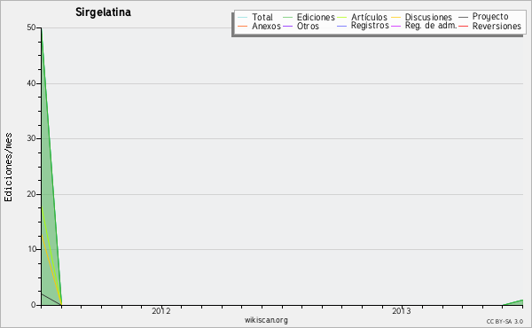
Task: Select the Anexos legend entry
Action: (x=260, y=26)
